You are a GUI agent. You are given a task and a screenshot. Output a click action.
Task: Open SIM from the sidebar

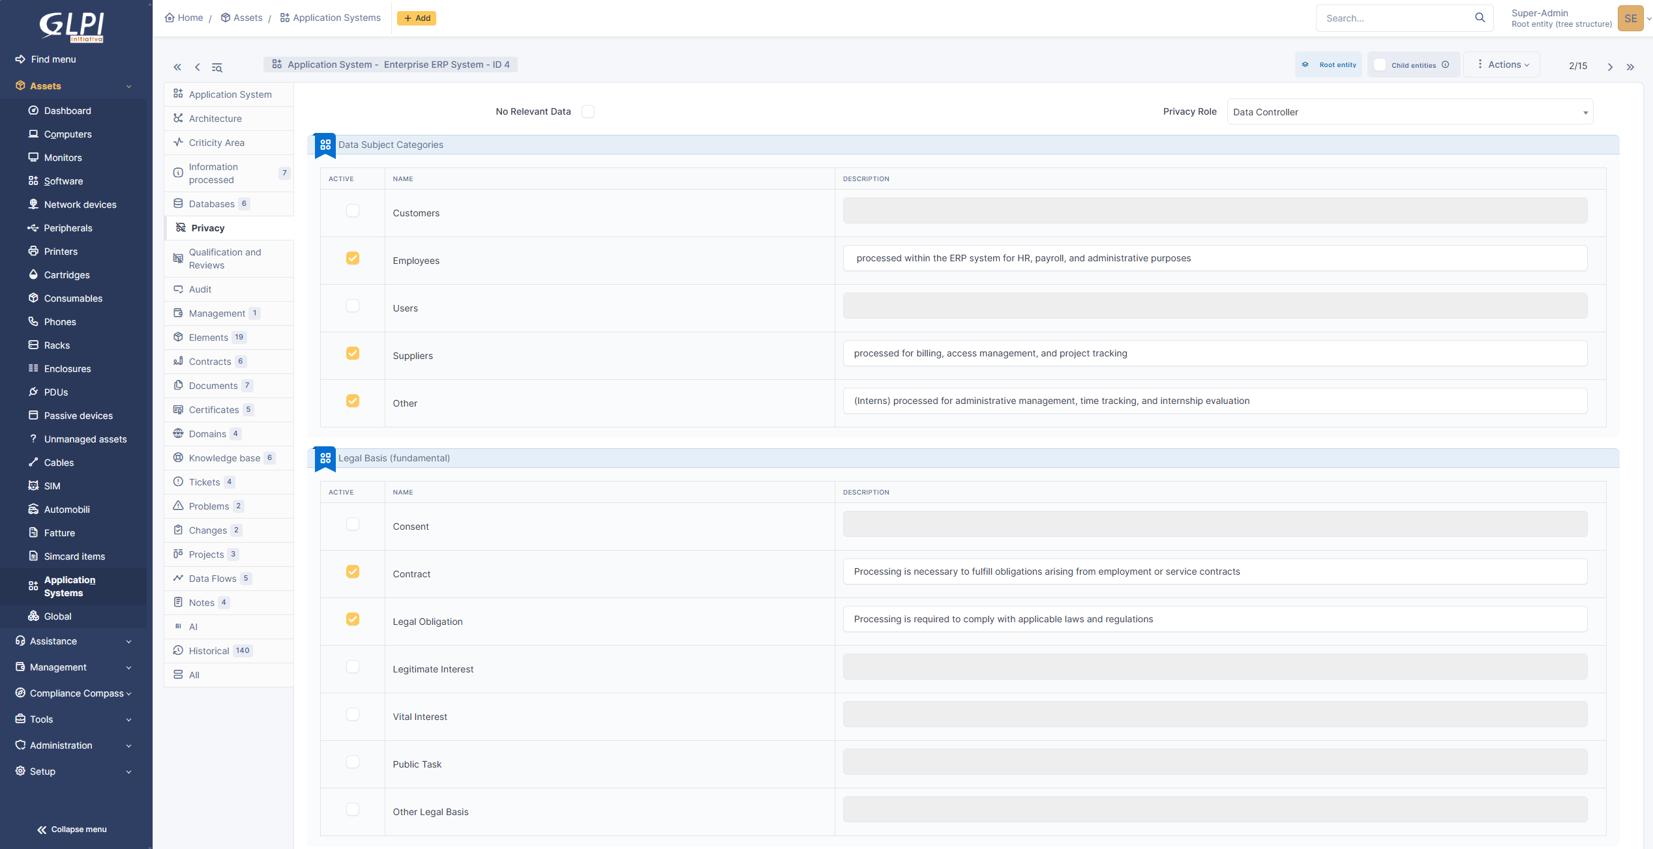click(52, 486)
